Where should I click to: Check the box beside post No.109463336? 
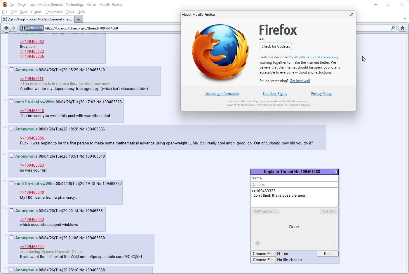click(12, 129)
